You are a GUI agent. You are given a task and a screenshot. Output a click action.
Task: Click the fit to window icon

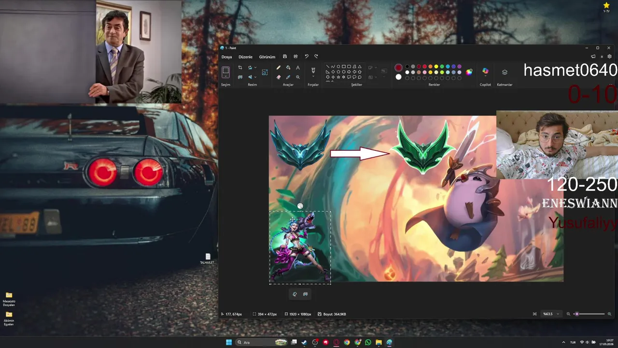[x=534, y=314]
